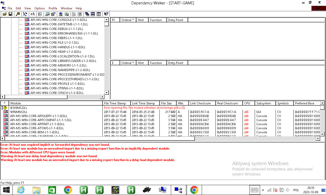Viewport: 326px width, 195px height.
Task: Click the Cascade windows toolbar icon
Action: pyautogui.click(x=87, y=14)
